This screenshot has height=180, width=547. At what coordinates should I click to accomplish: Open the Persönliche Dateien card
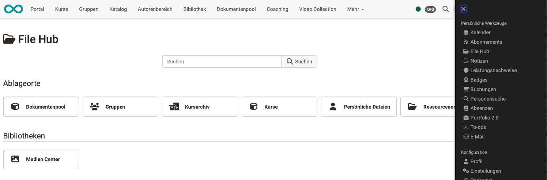coord(359,107)
